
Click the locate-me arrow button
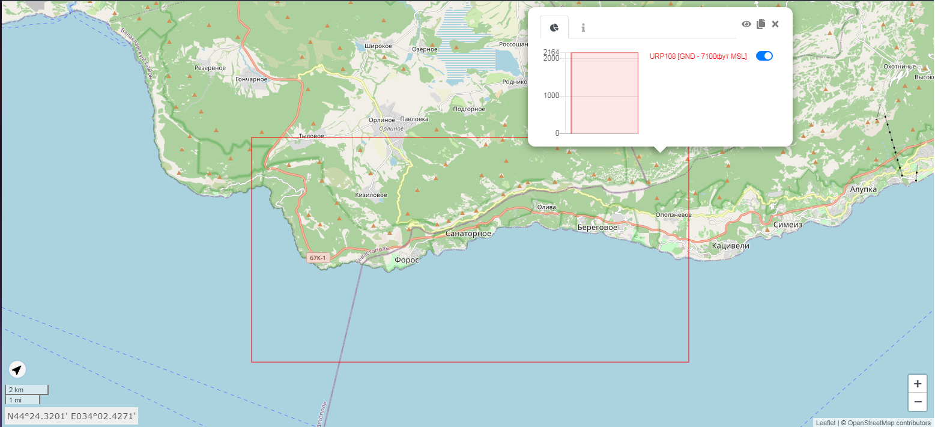(17, 369)
